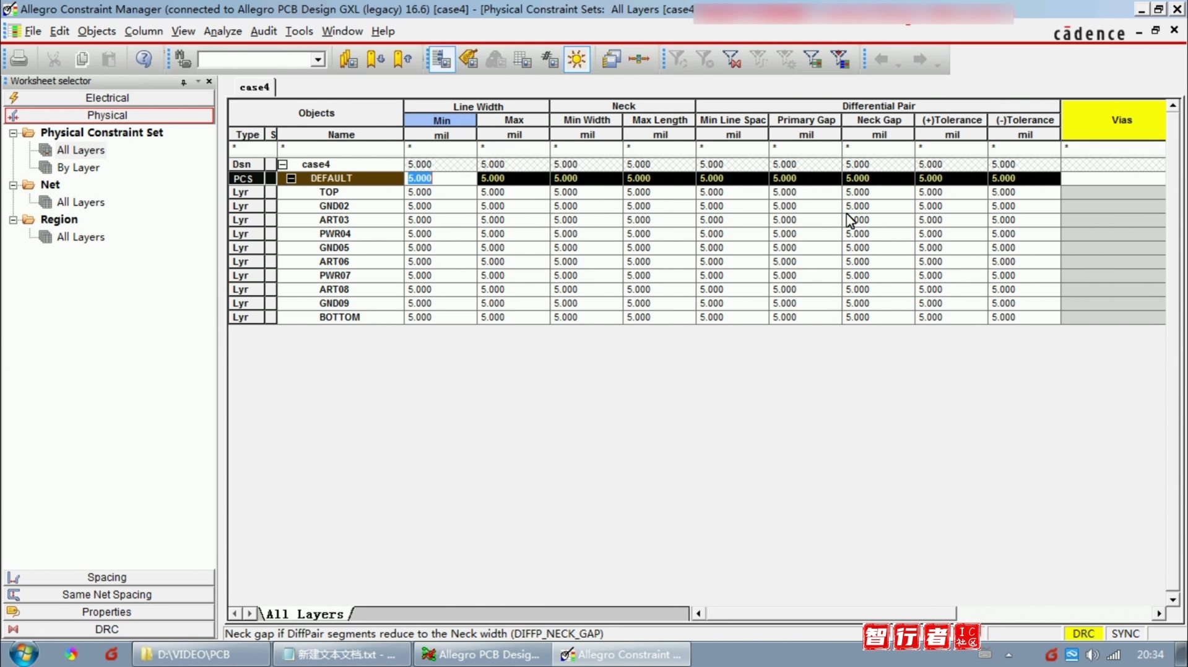Click the grid table toolbar icon
1188x667 pixels.
523,59
